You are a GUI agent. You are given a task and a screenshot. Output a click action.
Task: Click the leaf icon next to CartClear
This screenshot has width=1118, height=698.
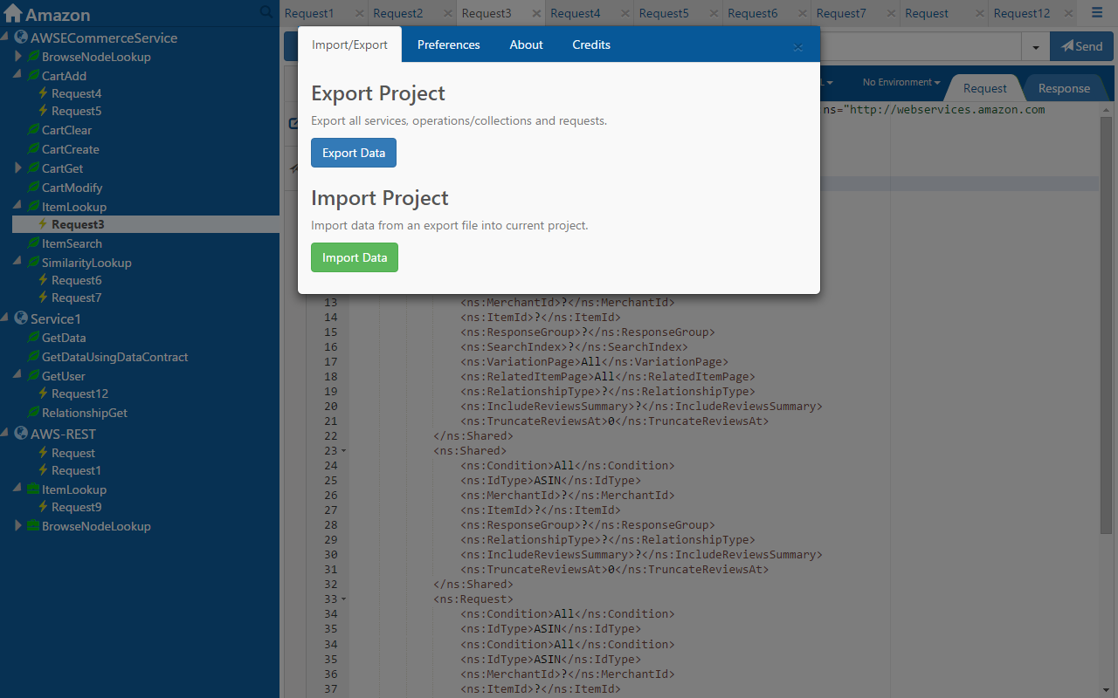pos(33,130)
